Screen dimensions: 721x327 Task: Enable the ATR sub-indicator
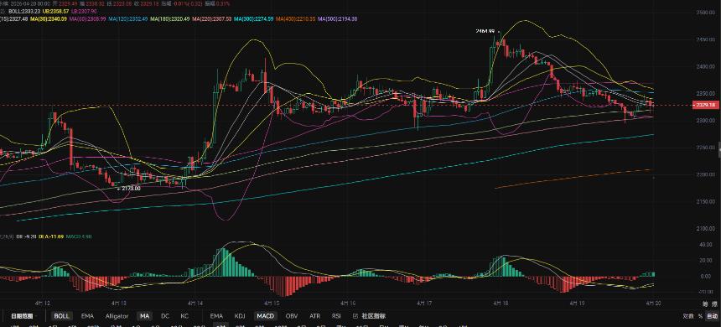coord(315,316)
